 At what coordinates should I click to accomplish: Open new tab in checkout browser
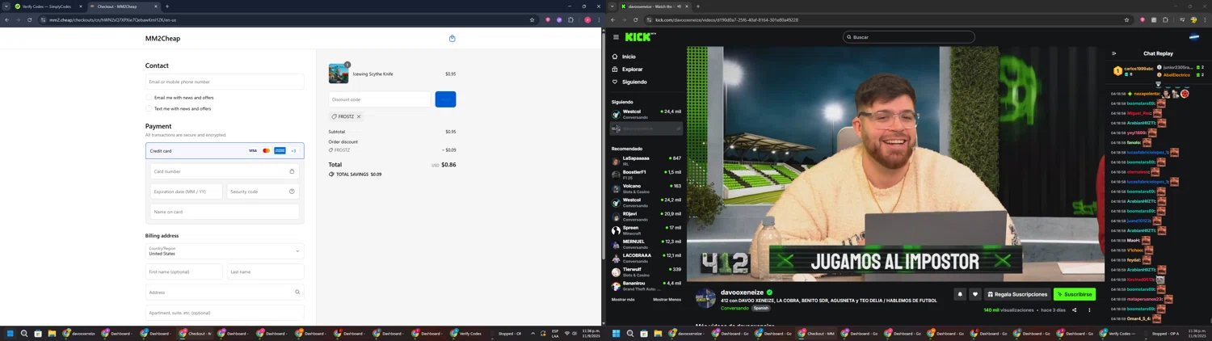click(167, 6)
